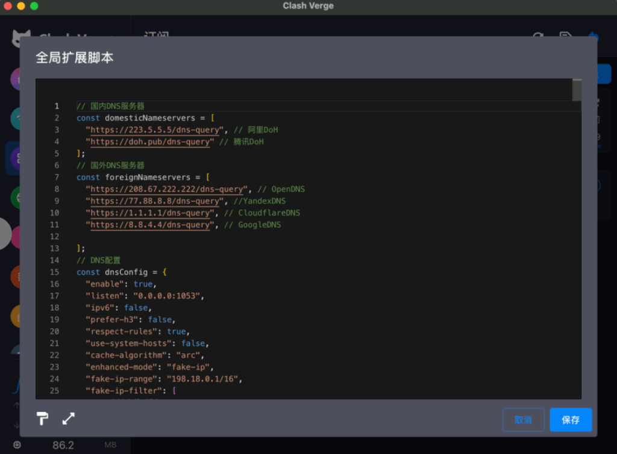Click the 77.88.8.8 Yandex DNS URL

[155, 201]
